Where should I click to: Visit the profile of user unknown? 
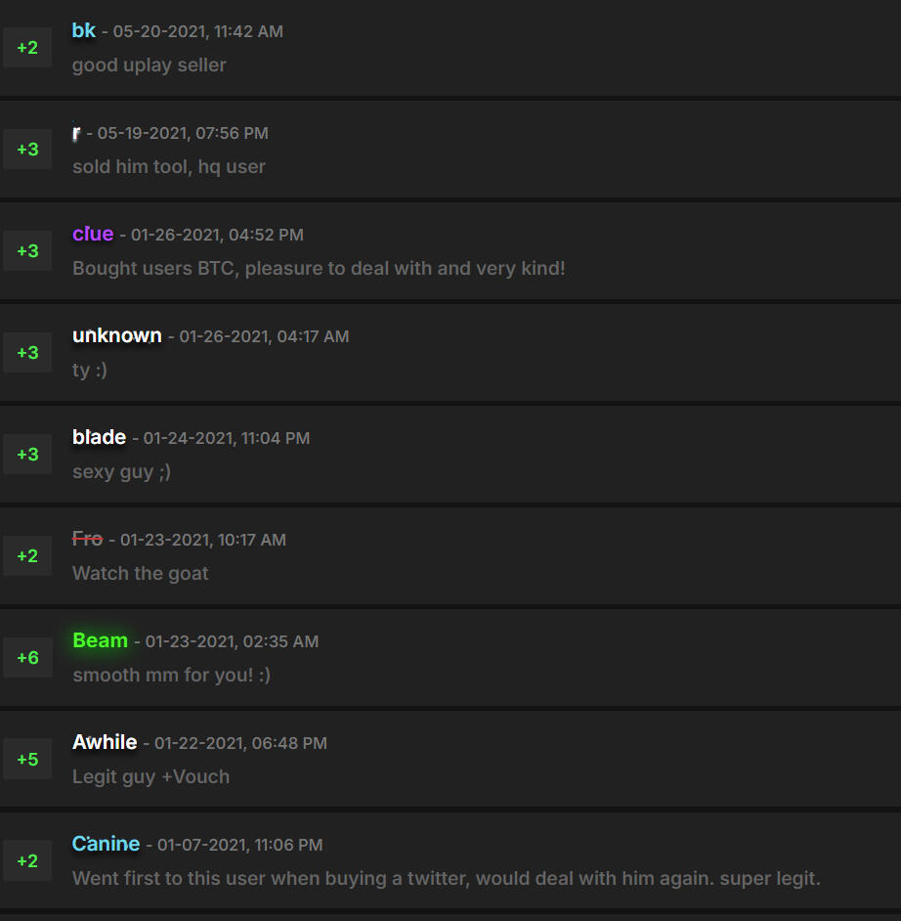pos(117,335)
